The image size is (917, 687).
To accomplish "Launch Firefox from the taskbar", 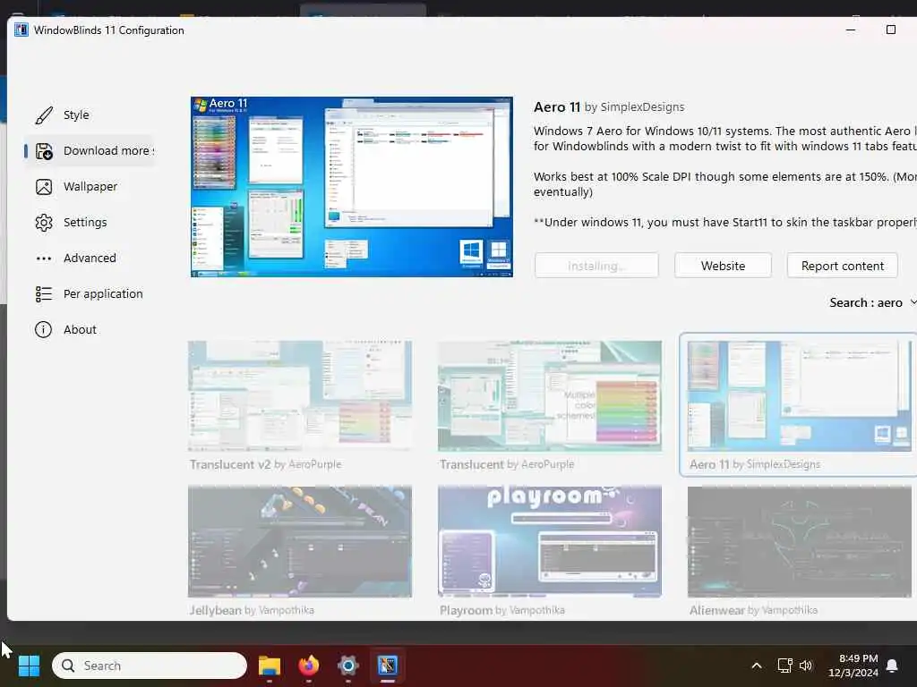I will tap(309, 666).
